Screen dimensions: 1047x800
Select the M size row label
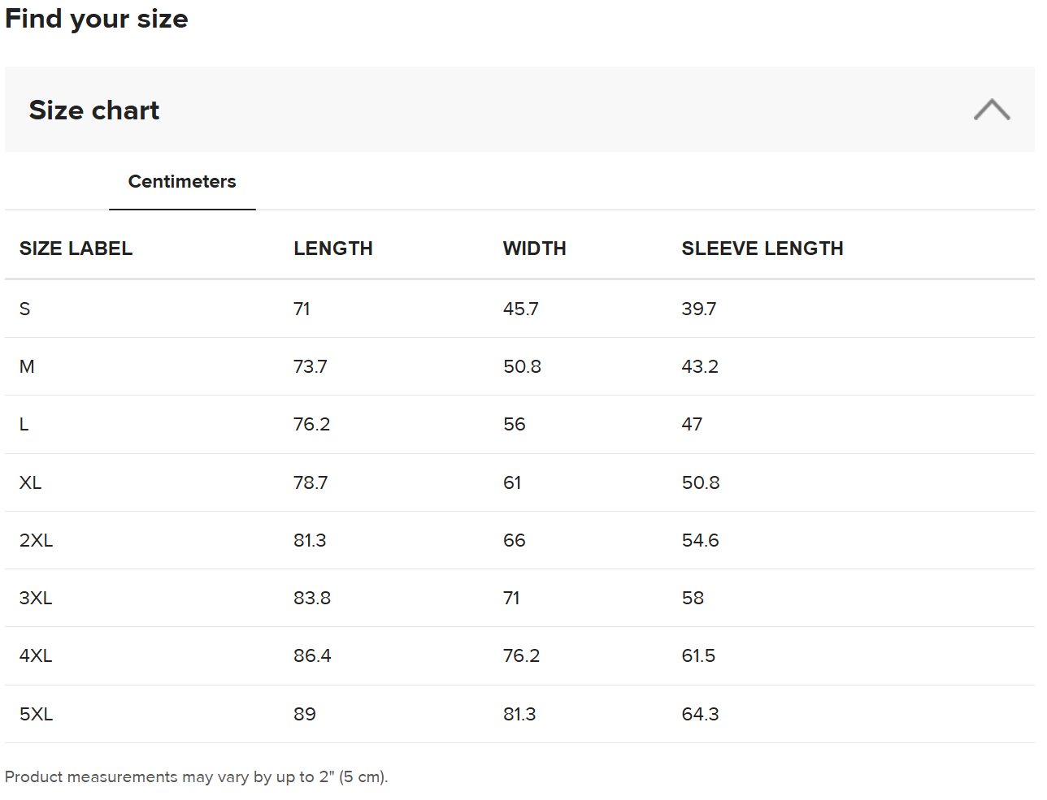click(x=27, y=367)
